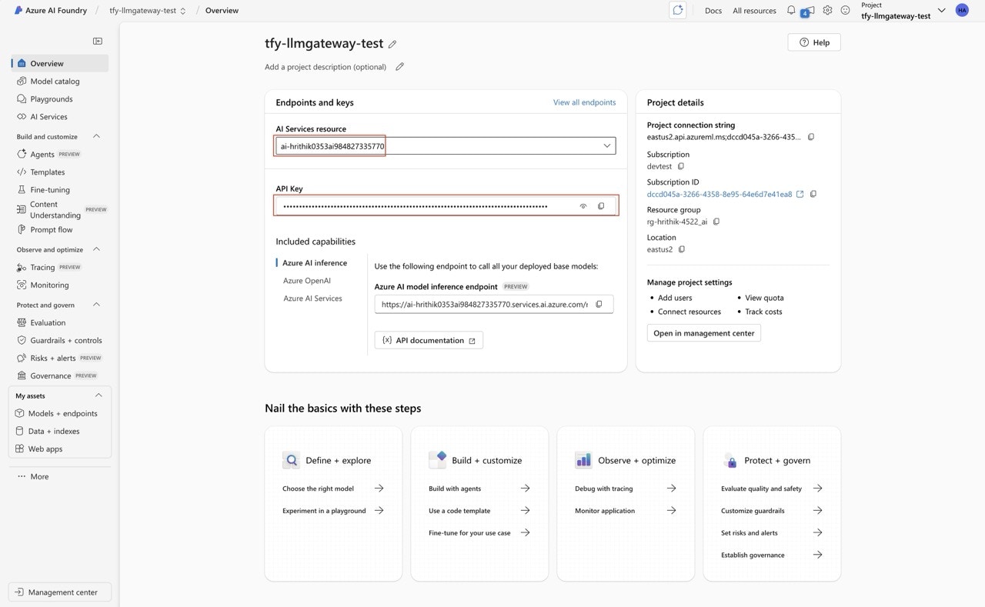985x607 pixels.
Task: Copy the API key
Action: tap(601, 206)
